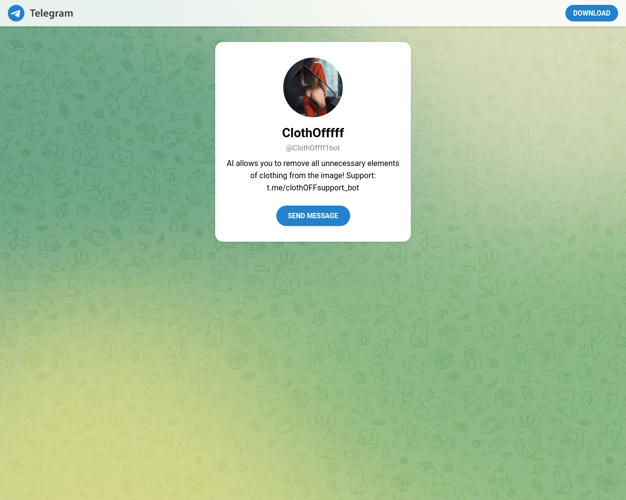This screenshot has width=626, height=500.
Task: Open the ClothOfffff profile avatar
Action: (x=313, y=87)
